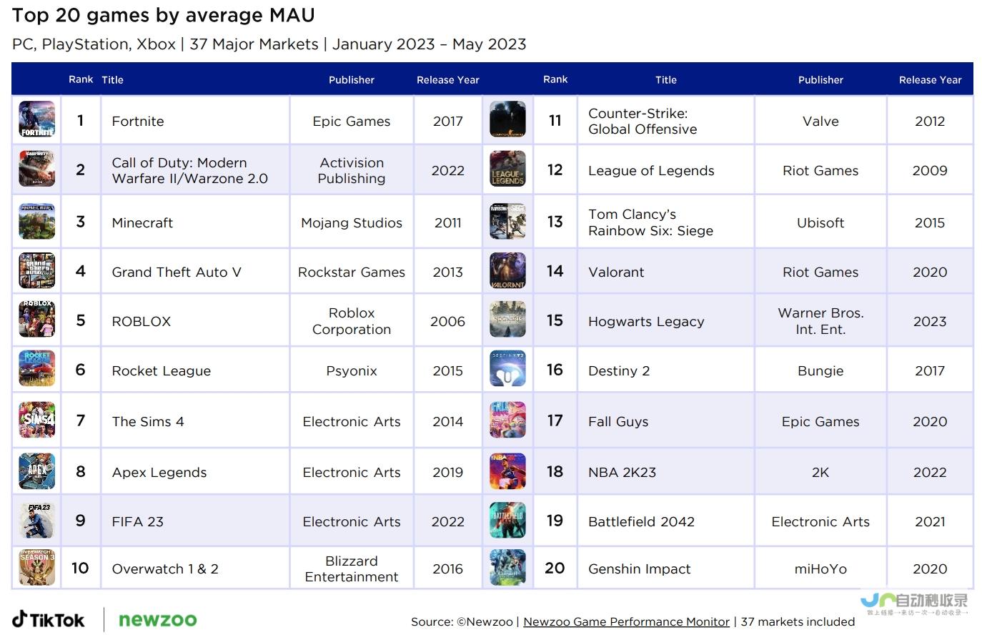The height and width of the screenshot is (635, 982).
Task: Select the Grand Theft Auto V title
Action: [195, 272]
